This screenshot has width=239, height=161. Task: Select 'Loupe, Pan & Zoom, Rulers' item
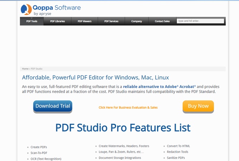(x=121, y=152)
